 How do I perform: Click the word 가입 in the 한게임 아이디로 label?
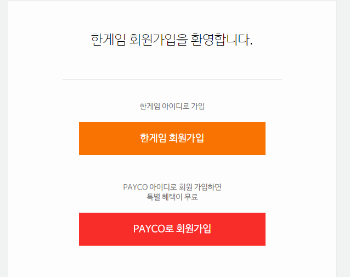[x=198, y=106]
